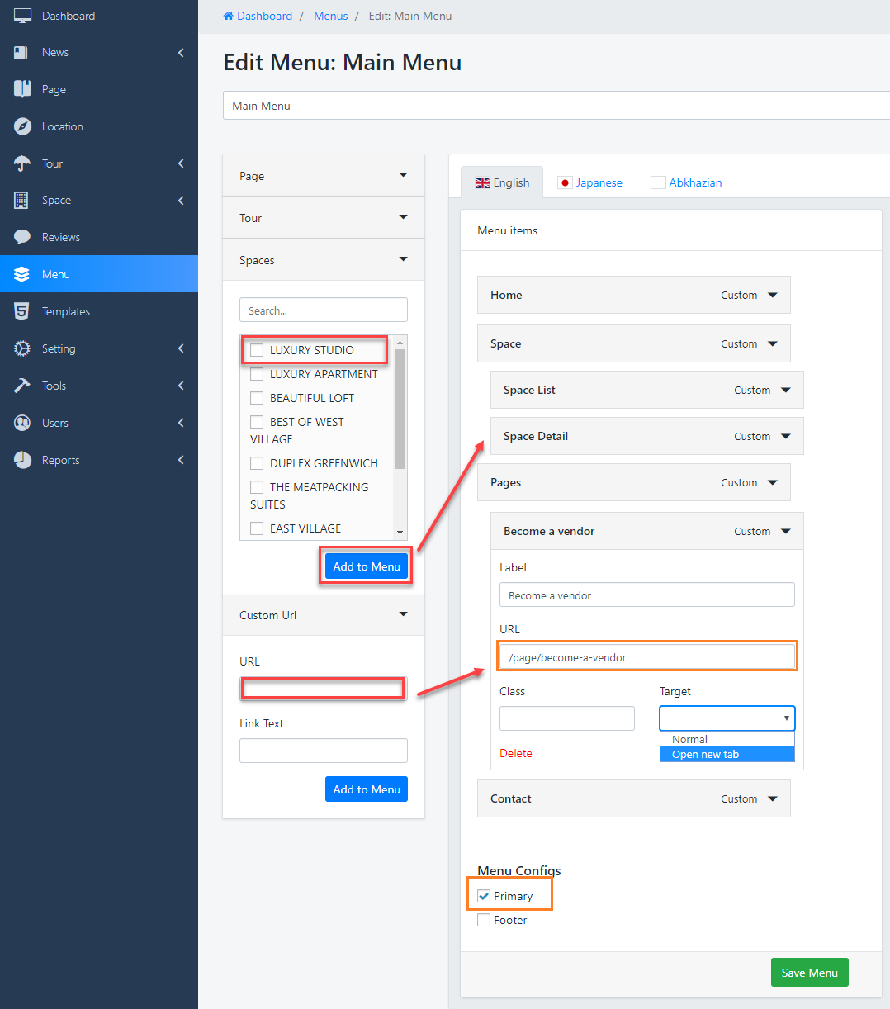The width and height of the screenshot is (890, 1009).
Task: Uncheck the Primary menu config checkbox
Action: click(484, 896)
